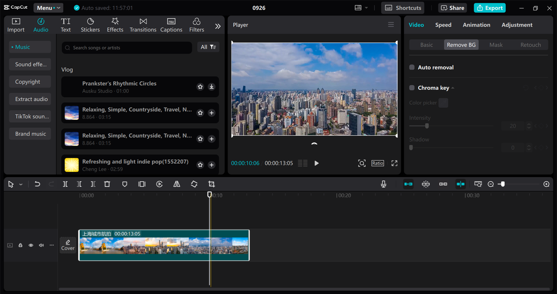This screenshot has width=557, height=294.
Task: Click the Delete left tool icon
Action: 79,184
